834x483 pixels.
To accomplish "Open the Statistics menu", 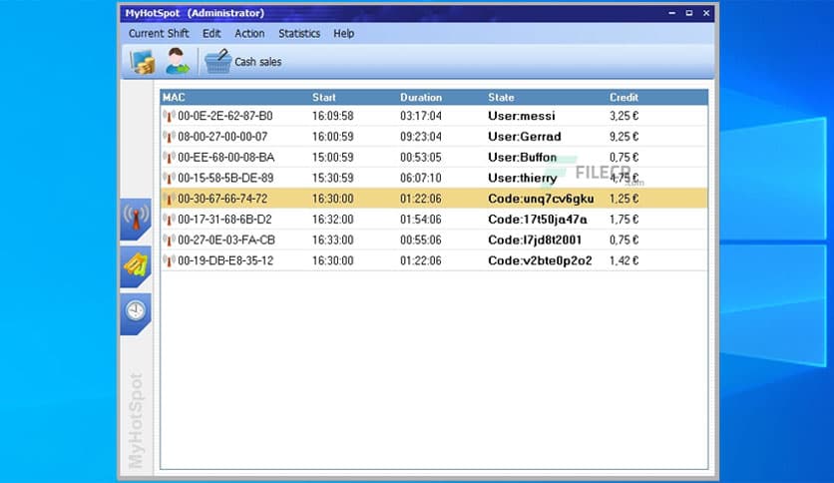I will 299,33.
